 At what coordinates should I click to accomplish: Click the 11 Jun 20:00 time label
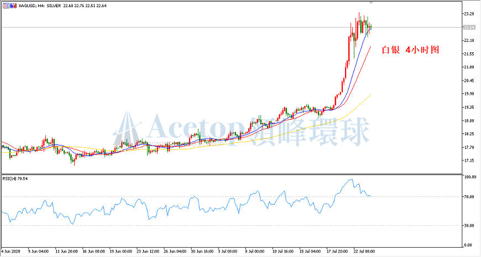(66, 251)
